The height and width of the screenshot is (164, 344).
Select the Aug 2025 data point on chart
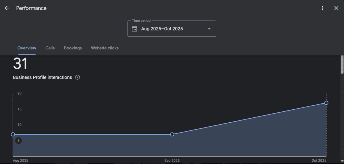[13, 134]
